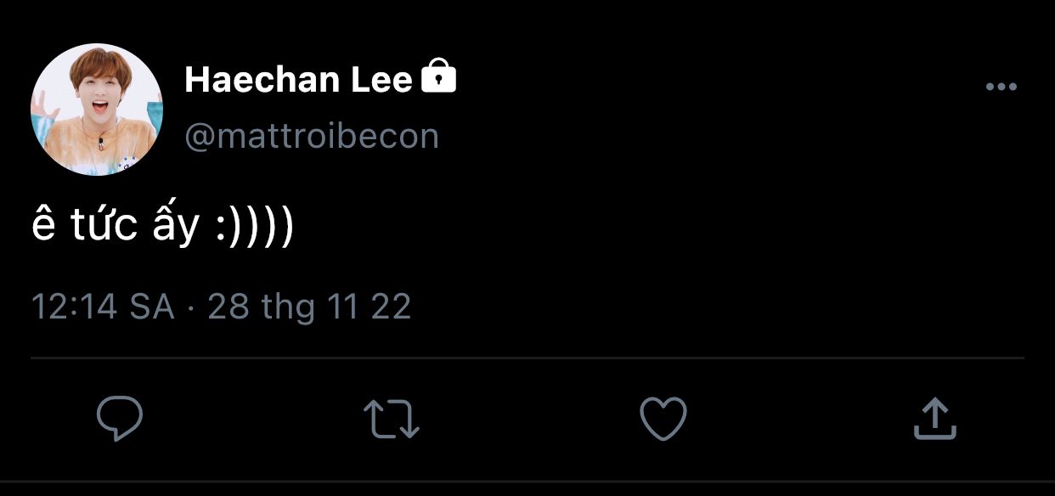This screenshot has height=496, width=1055.
Task: Click the word "ấy" in the tweet
Action: 177,227
